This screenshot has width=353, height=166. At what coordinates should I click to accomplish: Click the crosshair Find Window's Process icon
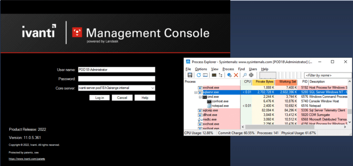click(x=251, y=75)
